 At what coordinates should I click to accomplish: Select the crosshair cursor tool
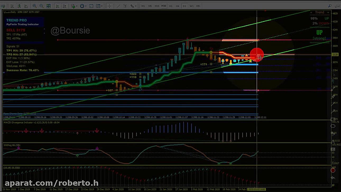109,6
